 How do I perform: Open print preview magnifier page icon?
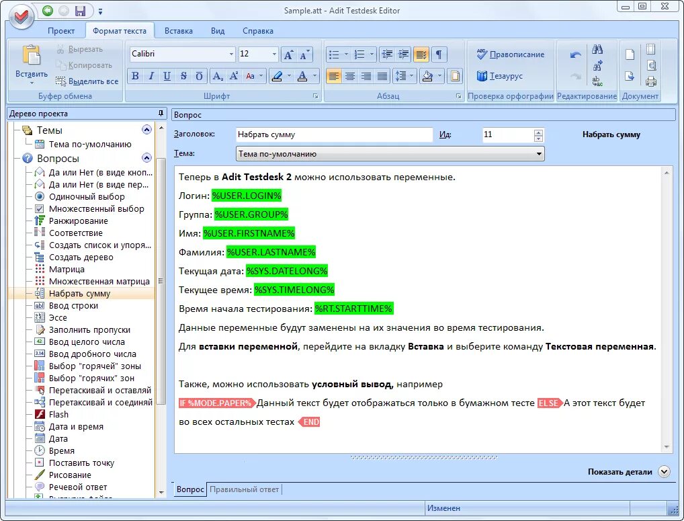[x=651, y=65]
